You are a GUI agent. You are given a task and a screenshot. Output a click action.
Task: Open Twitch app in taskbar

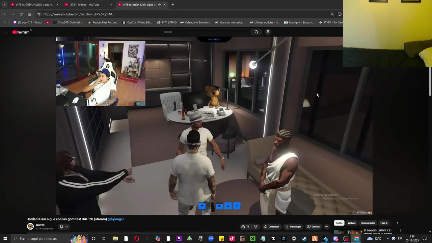[x=179, y=239]
